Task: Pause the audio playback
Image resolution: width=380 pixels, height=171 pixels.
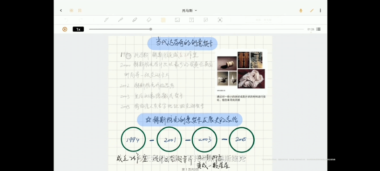Action: pyautogui.click(x=65, y=29)
